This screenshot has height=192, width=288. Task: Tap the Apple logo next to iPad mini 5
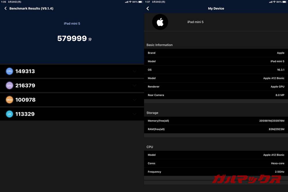(x=160, y=22)
